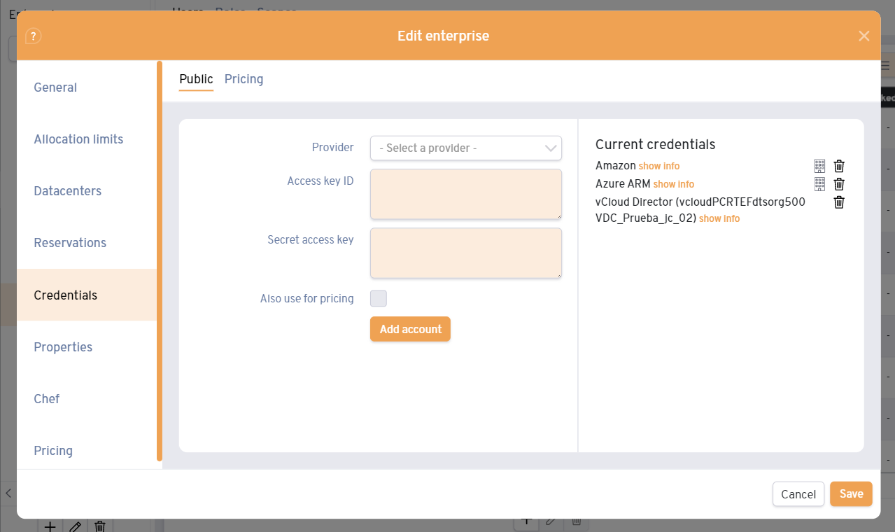
Task: Open the Datacenters section
Action: [x=87, y=191]
